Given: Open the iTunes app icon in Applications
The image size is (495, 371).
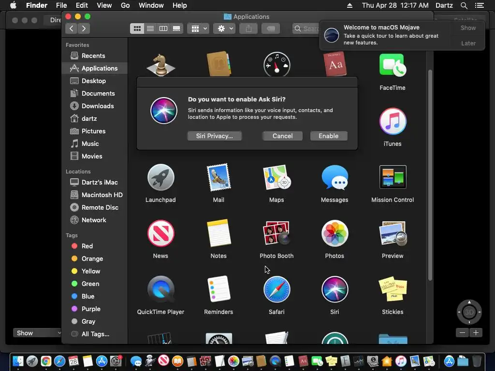Looking at the screenshot, I should pos(393,121).
